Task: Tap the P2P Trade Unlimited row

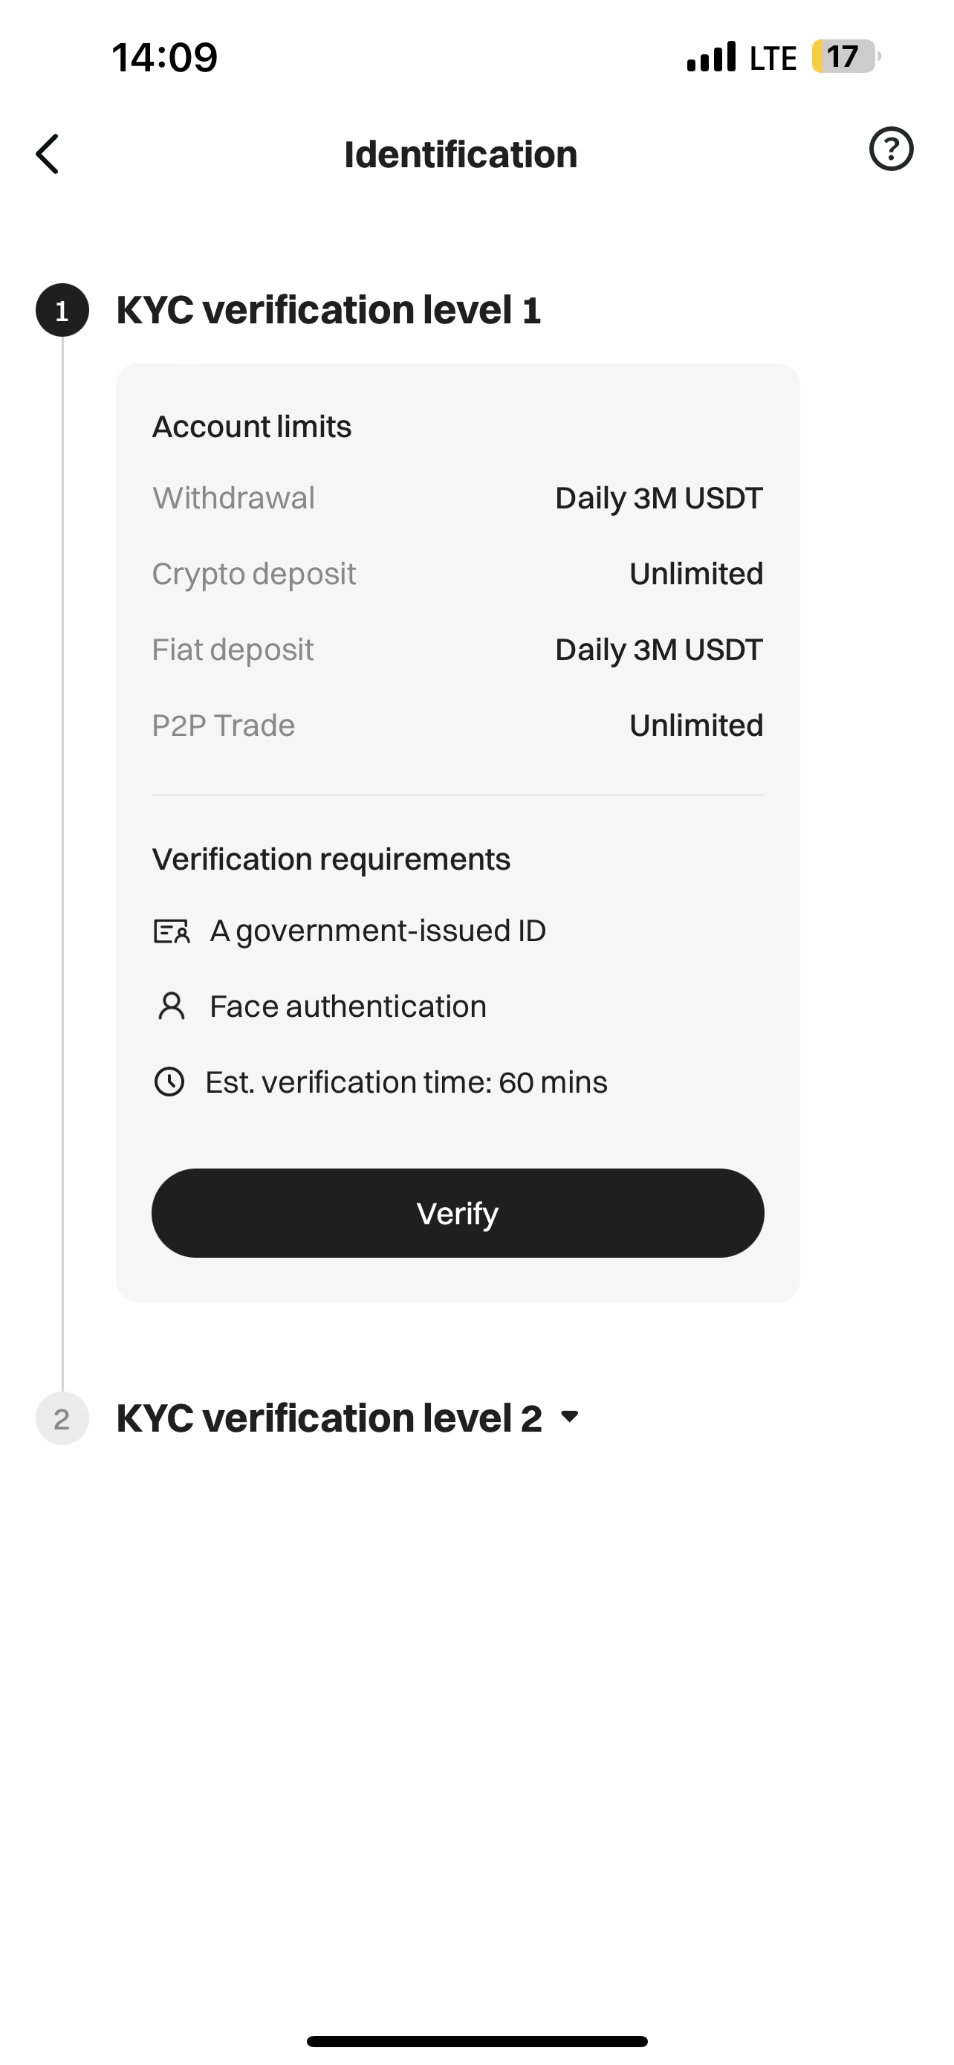Action: tap(458, 726)
